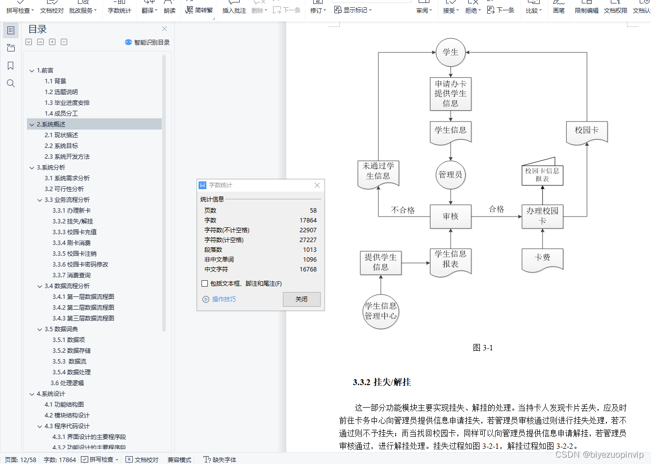Open the bookmark panel icon

coord(11,66)
